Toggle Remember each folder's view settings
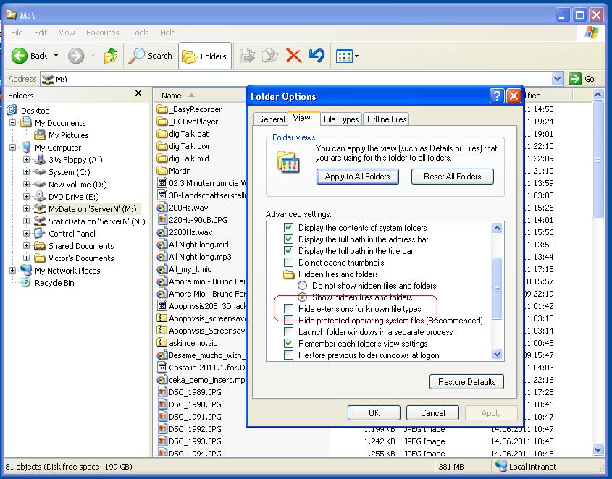This screenshot has height=479, width=612. (288, 343)
